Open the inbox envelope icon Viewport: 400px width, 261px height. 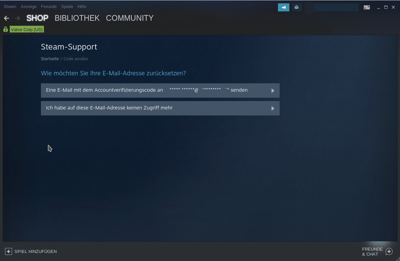[296, 7]
